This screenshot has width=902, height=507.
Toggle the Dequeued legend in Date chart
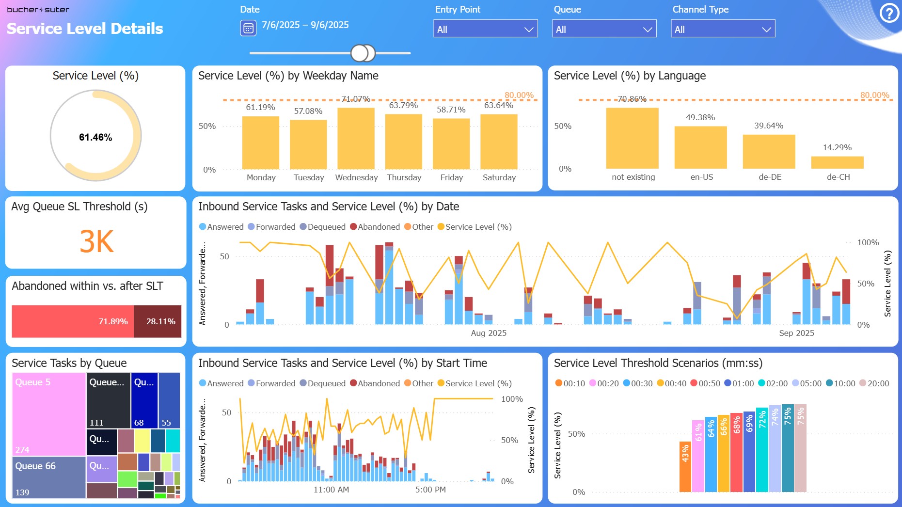pyautogui.click(x=322, y=226)
